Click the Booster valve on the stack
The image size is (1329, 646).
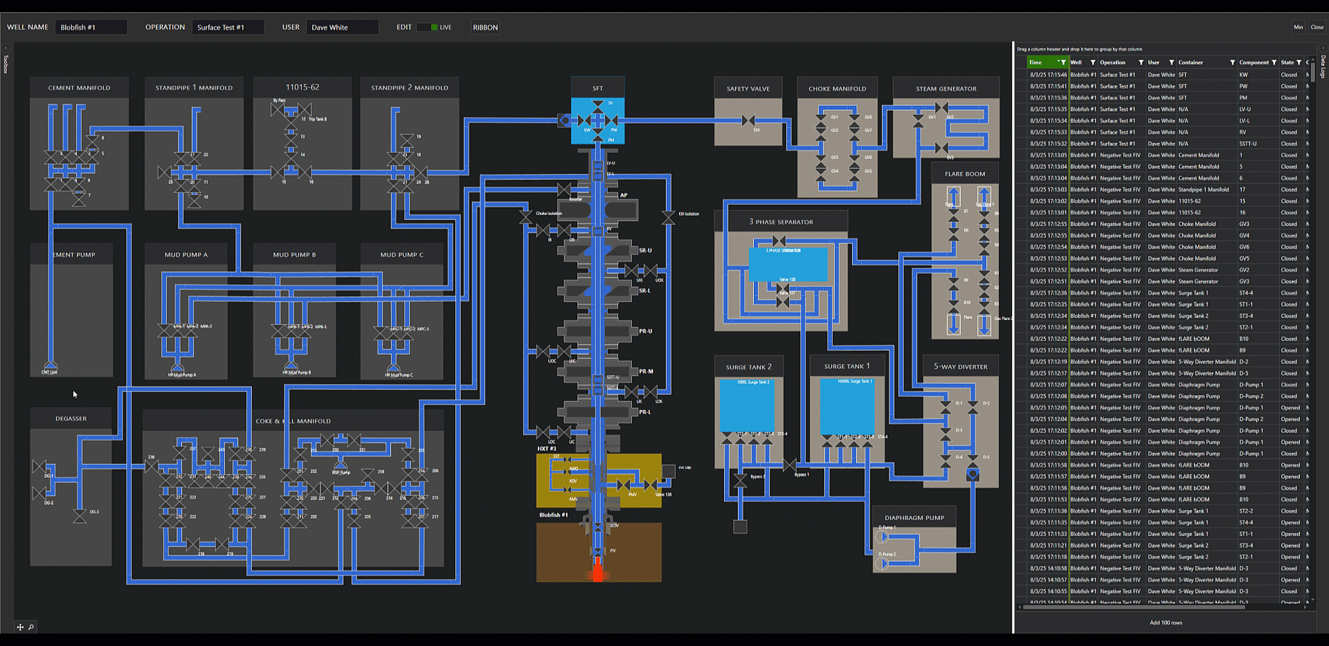click(563, 190)
